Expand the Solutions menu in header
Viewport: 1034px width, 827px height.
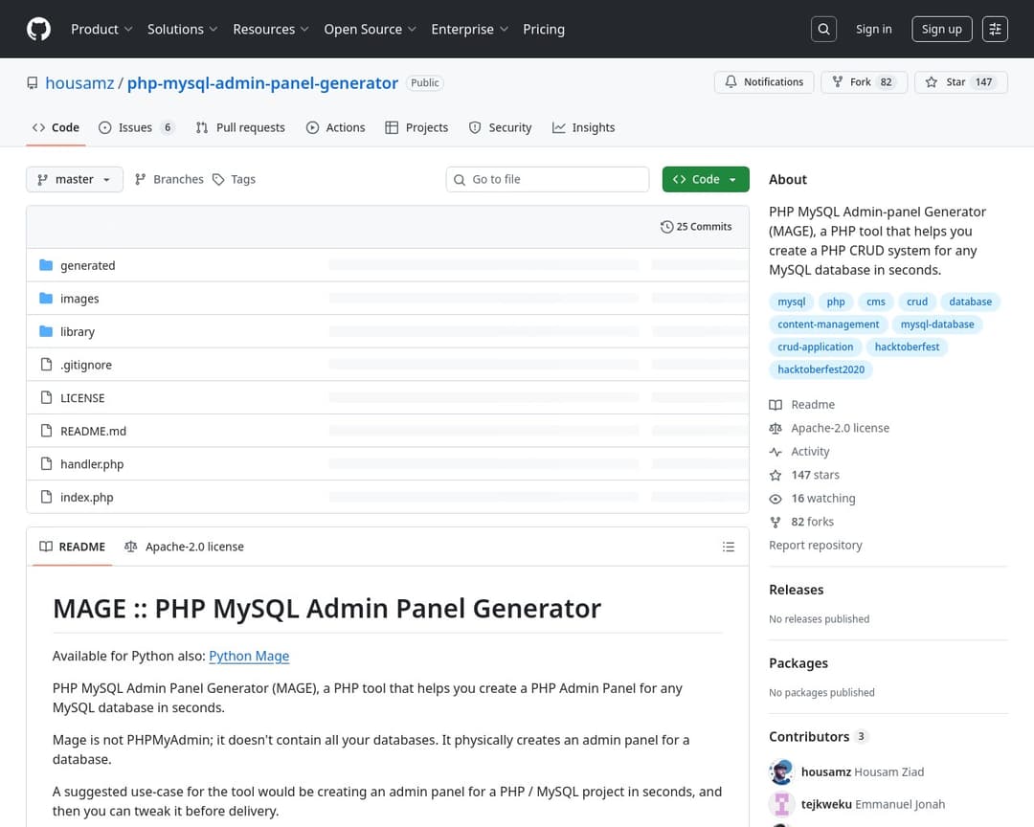click(182, 30)
